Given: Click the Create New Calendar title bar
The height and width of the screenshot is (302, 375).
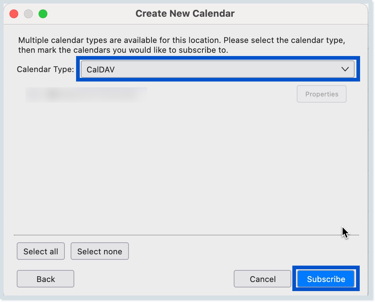Looking at the screenshot, I should click(185, 14).
